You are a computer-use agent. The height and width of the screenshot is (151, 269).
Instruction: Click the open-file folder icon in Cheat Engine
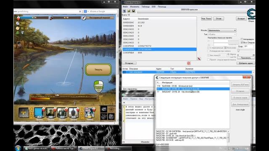click(129, 11)
